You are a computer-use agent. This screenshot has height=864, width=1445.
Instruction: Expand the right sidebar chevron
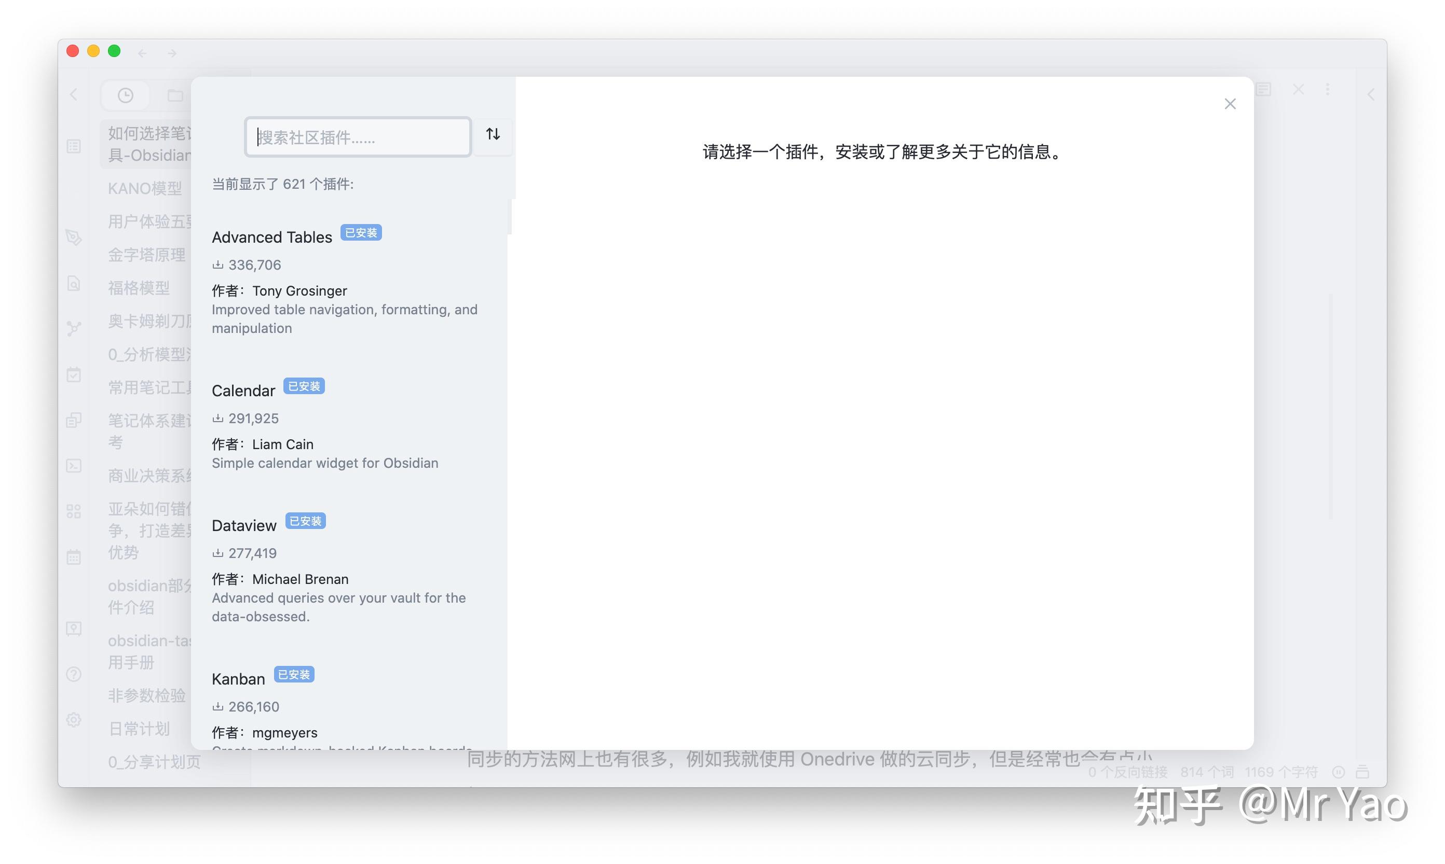pos(1371,95)
